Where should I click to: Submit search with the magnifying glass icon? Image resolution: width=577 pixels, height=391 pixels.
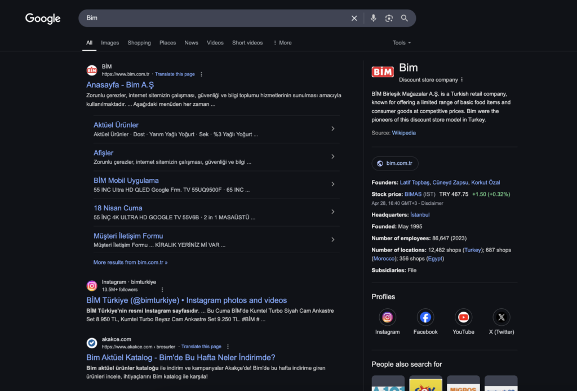[405, 18]
